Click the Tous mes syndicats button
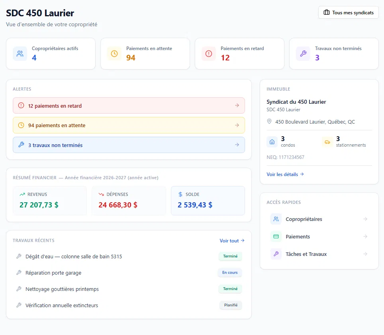This screenshot has width=384, height=335. [348, 12]
